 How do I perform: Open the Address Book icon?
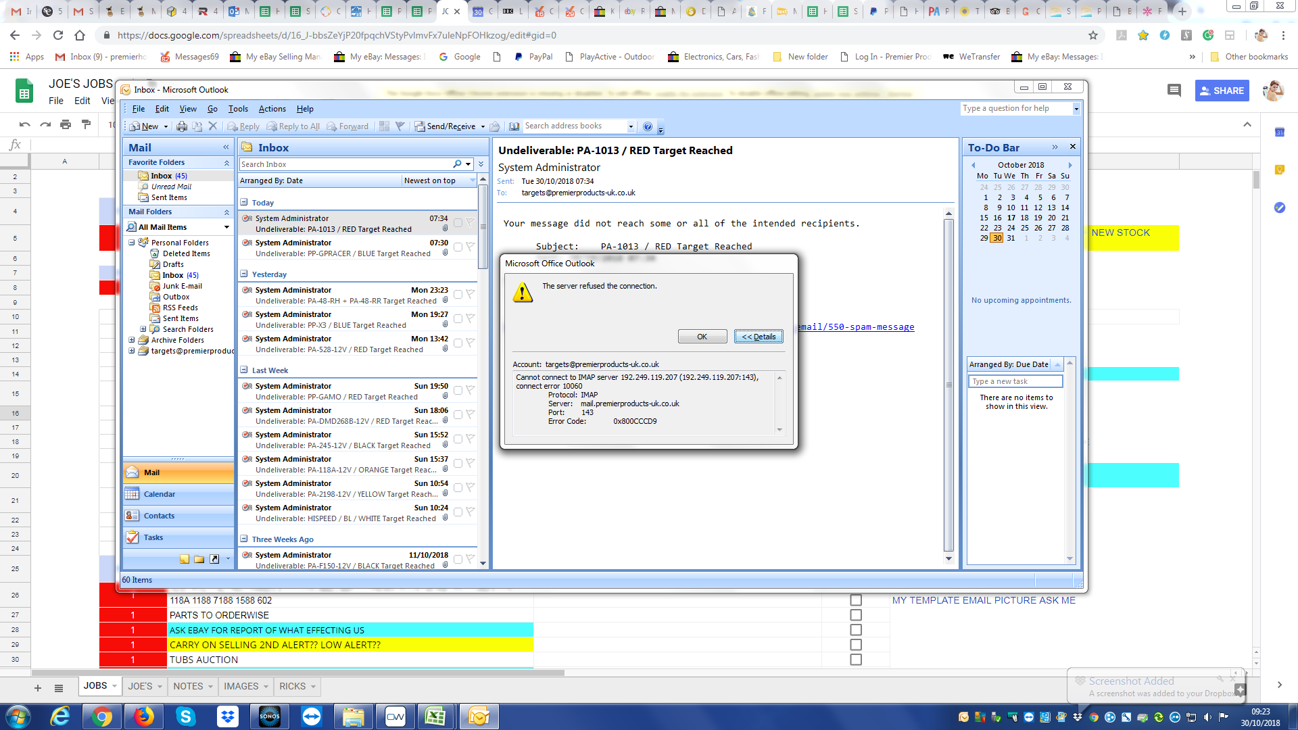pos(514,126)
